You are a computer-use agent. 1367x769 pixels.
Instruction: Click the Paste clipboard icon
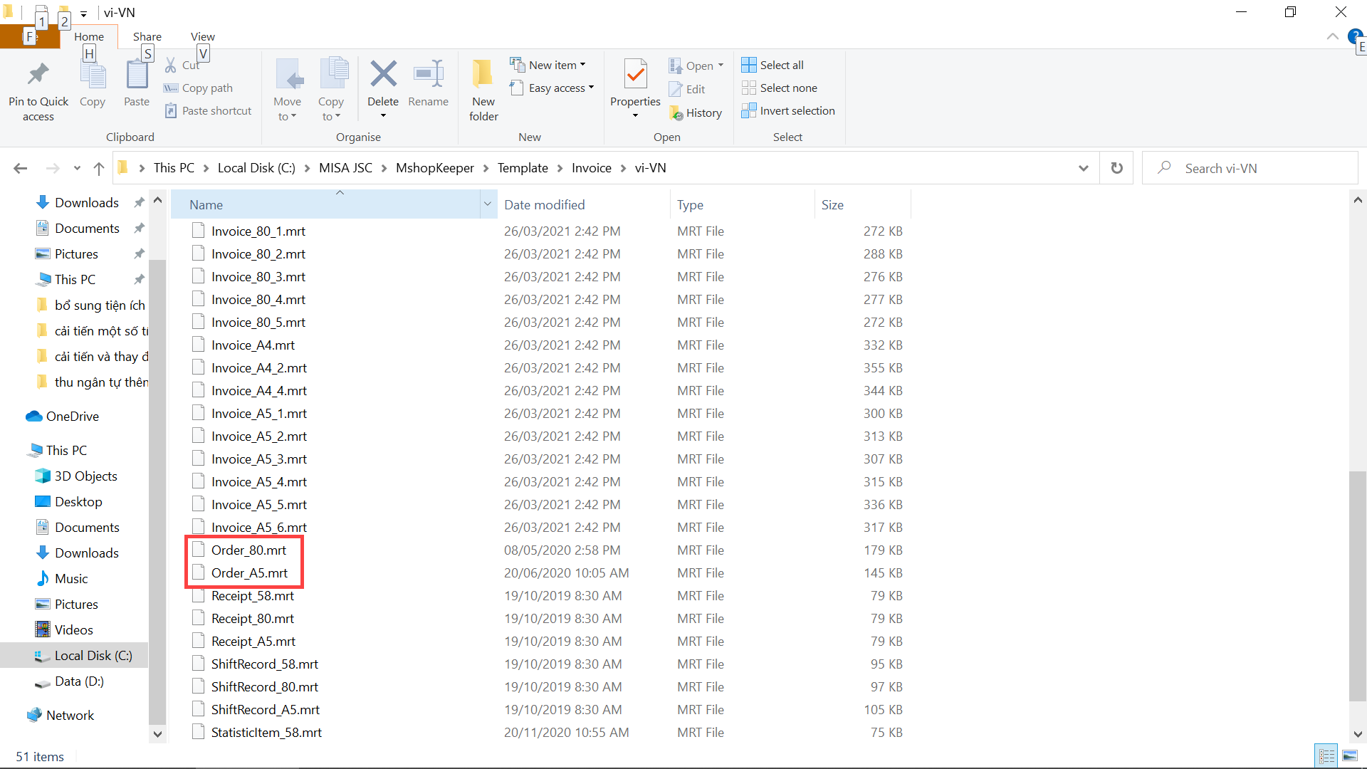point(136,75)
